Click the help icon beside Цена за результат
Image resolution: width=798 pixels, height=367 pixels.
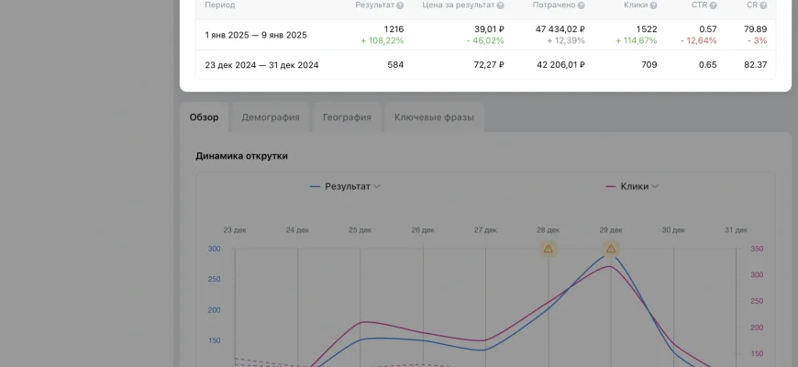pos(501,6)
